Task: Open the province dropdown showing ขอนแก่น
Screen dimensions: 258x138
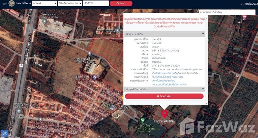Action: click(x=44, y=4)
